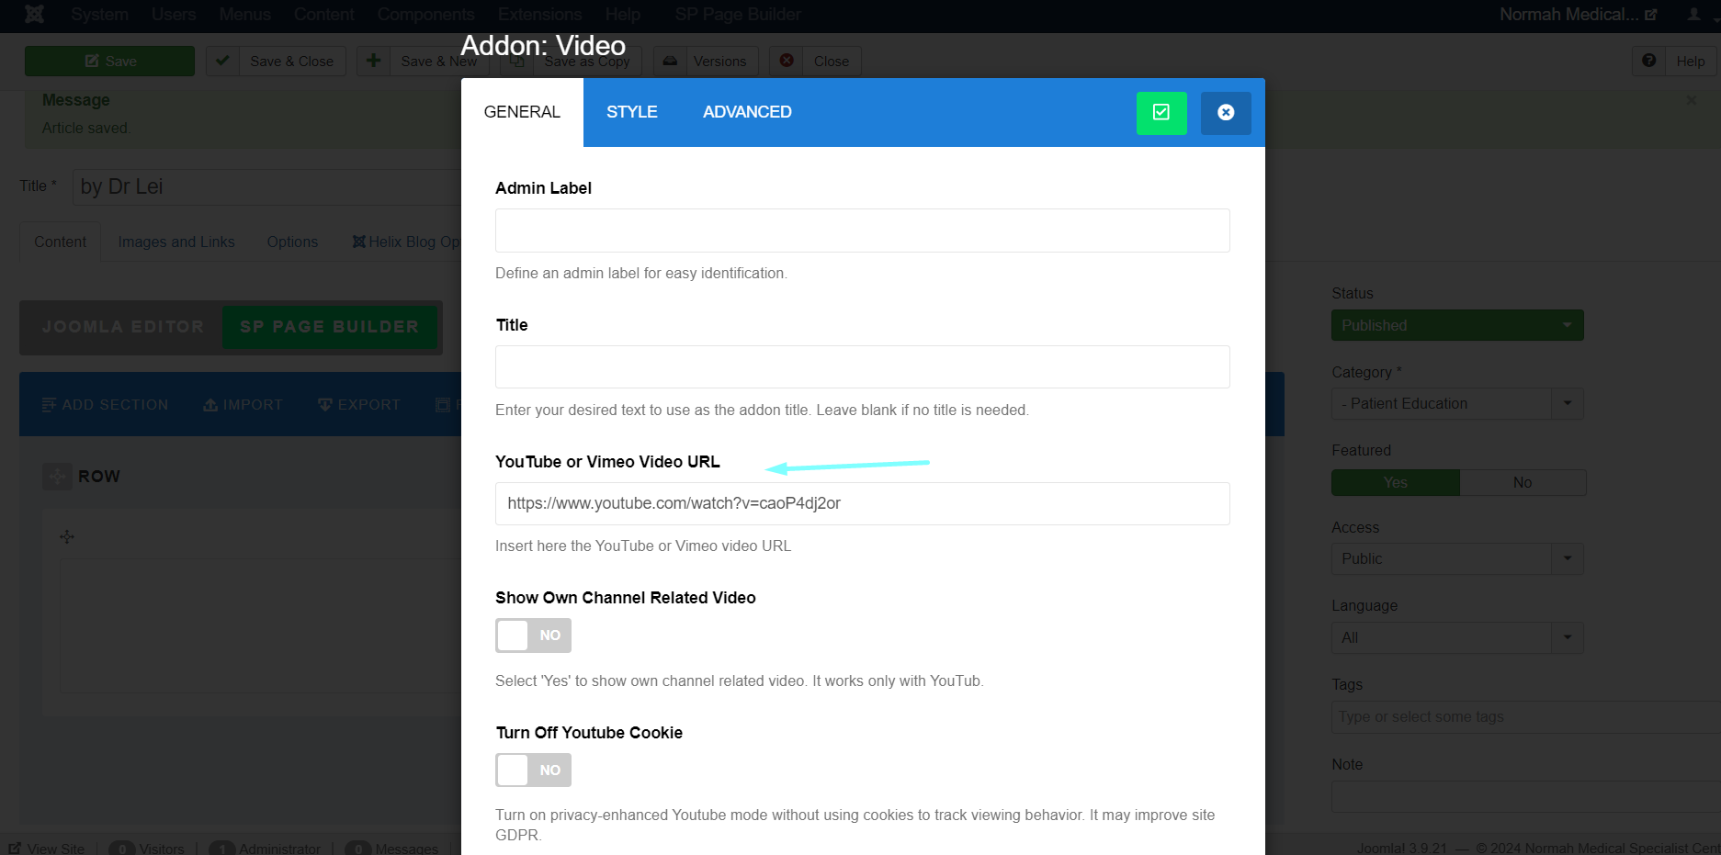1721x855 pixels.
Task: Click the Tags input field
Action: point(1525,717)
